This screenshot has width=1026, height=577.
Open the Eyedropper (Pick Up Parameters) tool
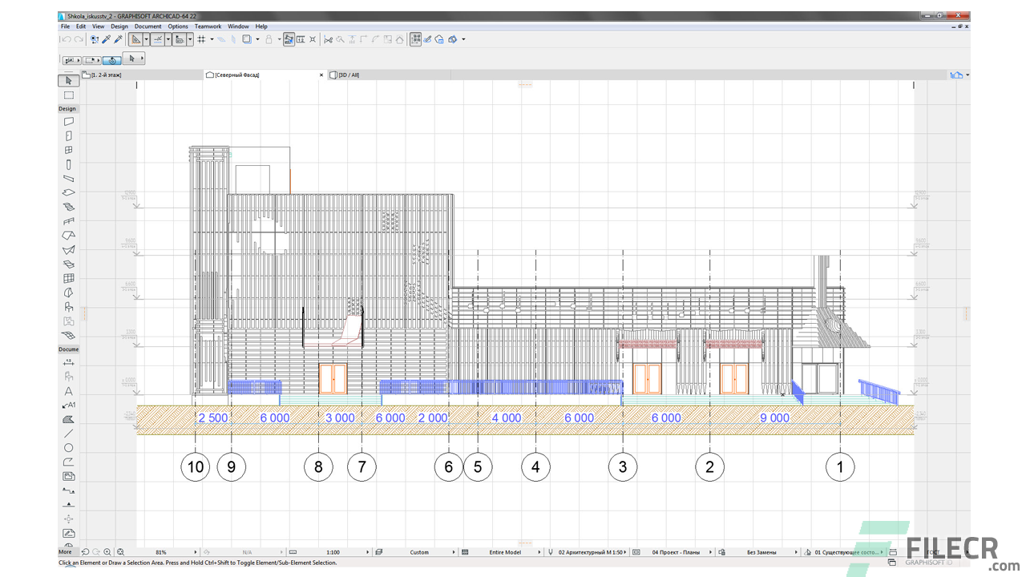click(105, 39)
